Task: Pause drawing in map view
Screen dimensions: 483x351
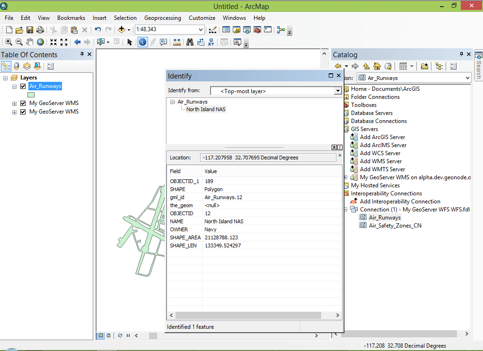Action: coord(128,335)
